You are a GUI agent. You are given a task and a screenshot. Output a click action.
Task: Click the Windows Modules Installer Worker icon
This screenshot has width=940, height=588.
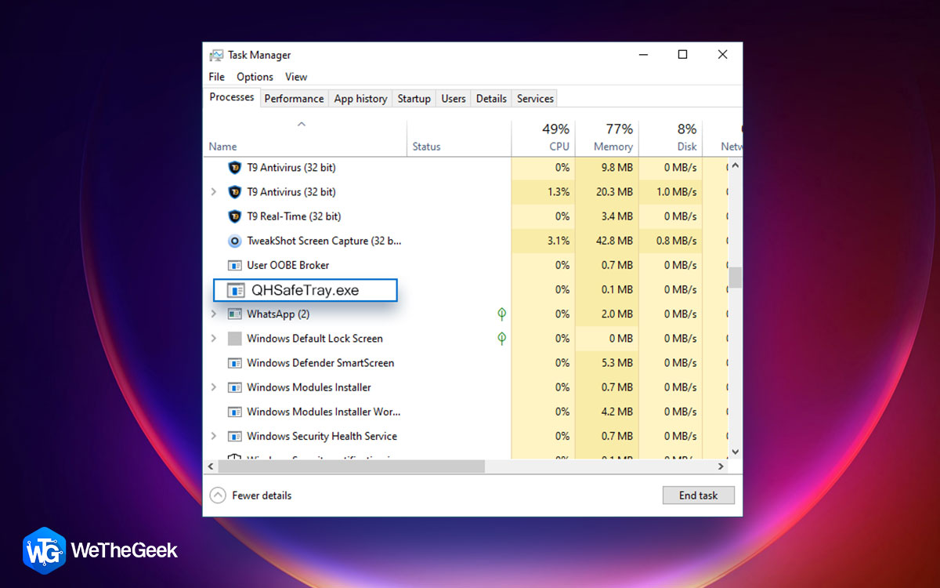[234, 412]
